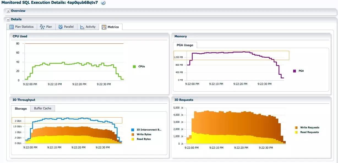Click the Parallel tab people icon
Viewport: 338px width, 163px height.
[x=61, y=27]
